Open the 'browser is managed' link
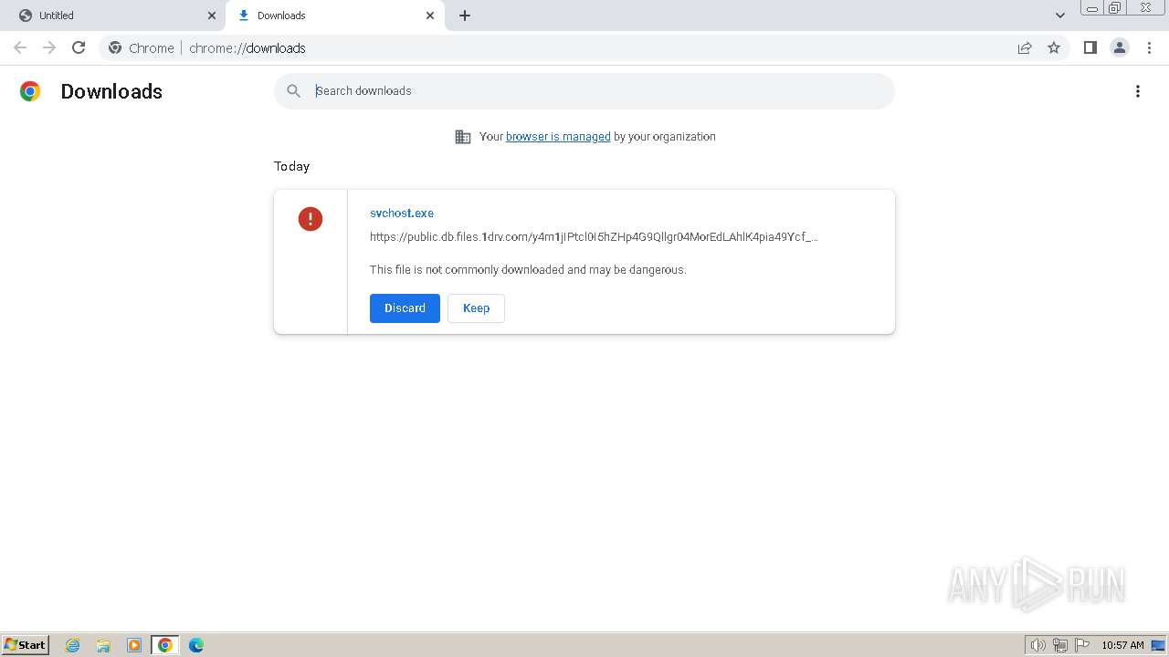This screenshot has height=657, width=1169. 558,137
